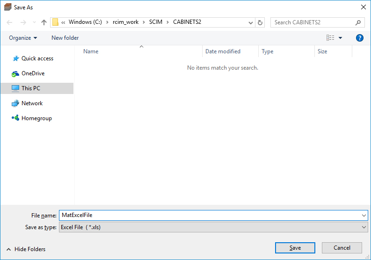The height and width of the screenshot is (260, 371).
Task: Select OneDrive in navigation pane
Action: point(33,73)
